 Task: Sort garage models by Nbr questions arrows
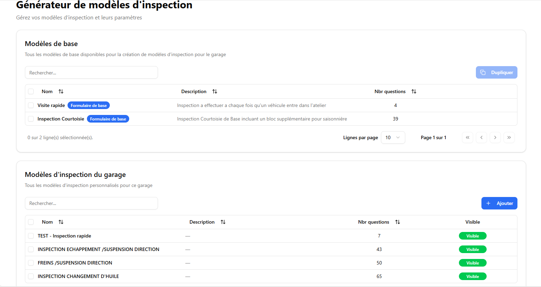click(398, 222)
